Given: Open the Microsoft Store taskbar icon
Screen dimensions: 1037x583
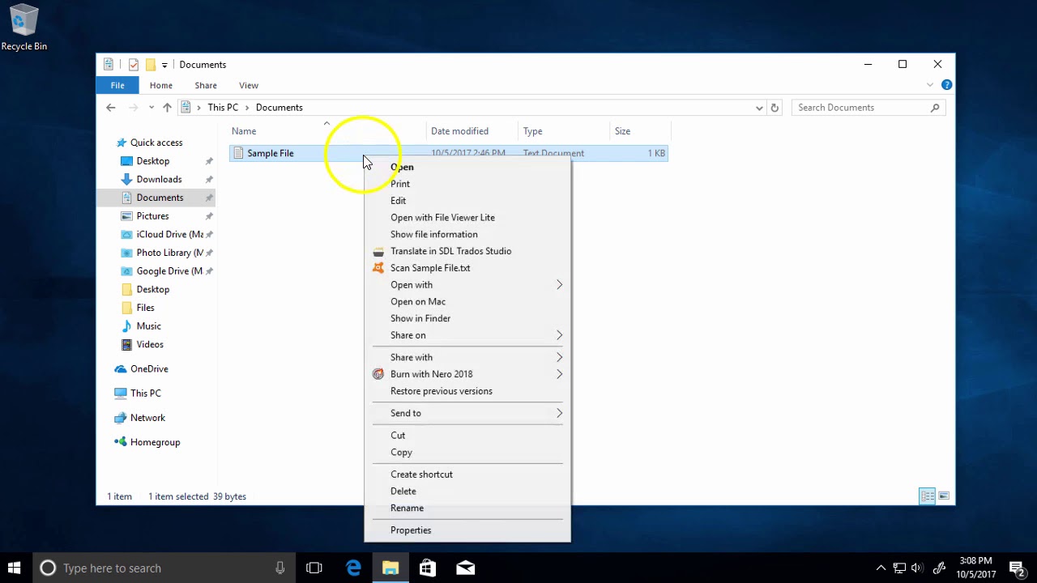Looking at the screenshot, I should click(x=428, y=568).
